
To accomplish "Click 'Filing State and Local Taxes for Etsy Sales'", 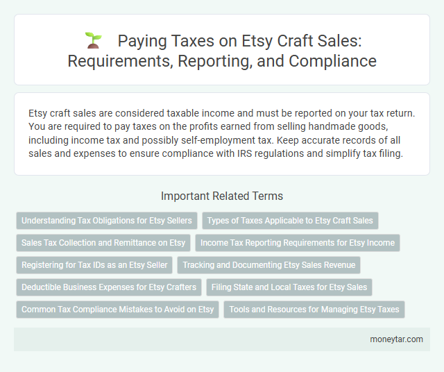I will click(289, 287).
